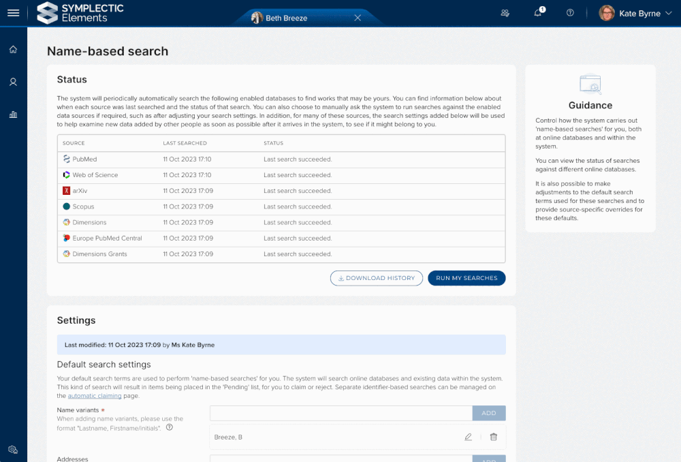Delete the 'Breeze, B' name variant
Viewport: 681px width, 462px height.
click(x=494, y=437)
